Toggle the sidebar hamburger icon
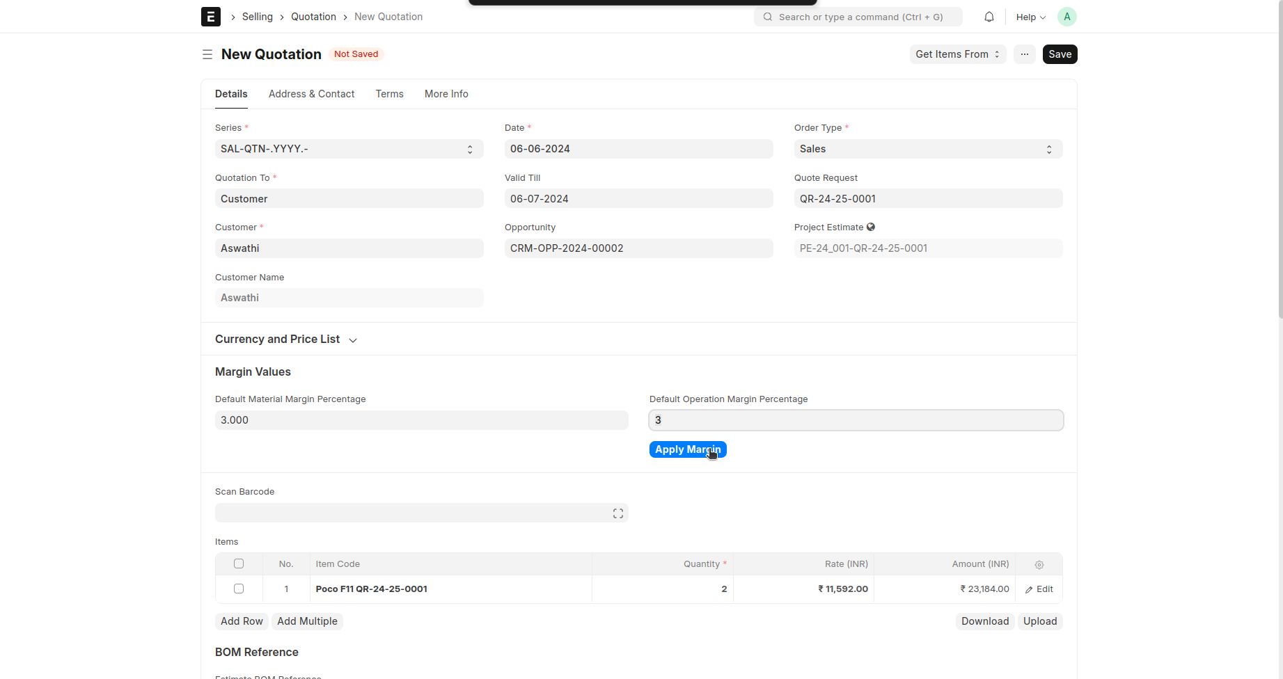 tap(207, 54)
